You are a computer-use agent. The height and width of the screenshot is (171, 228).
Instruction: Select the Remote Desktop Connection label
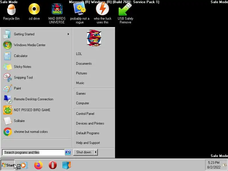click(34, 99)
